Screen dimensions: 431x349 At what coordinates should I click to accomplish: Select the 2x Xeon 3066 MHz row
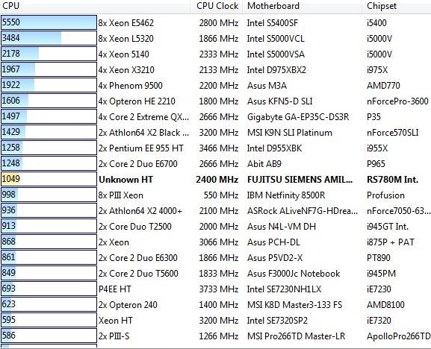click(x=215, y=242)
